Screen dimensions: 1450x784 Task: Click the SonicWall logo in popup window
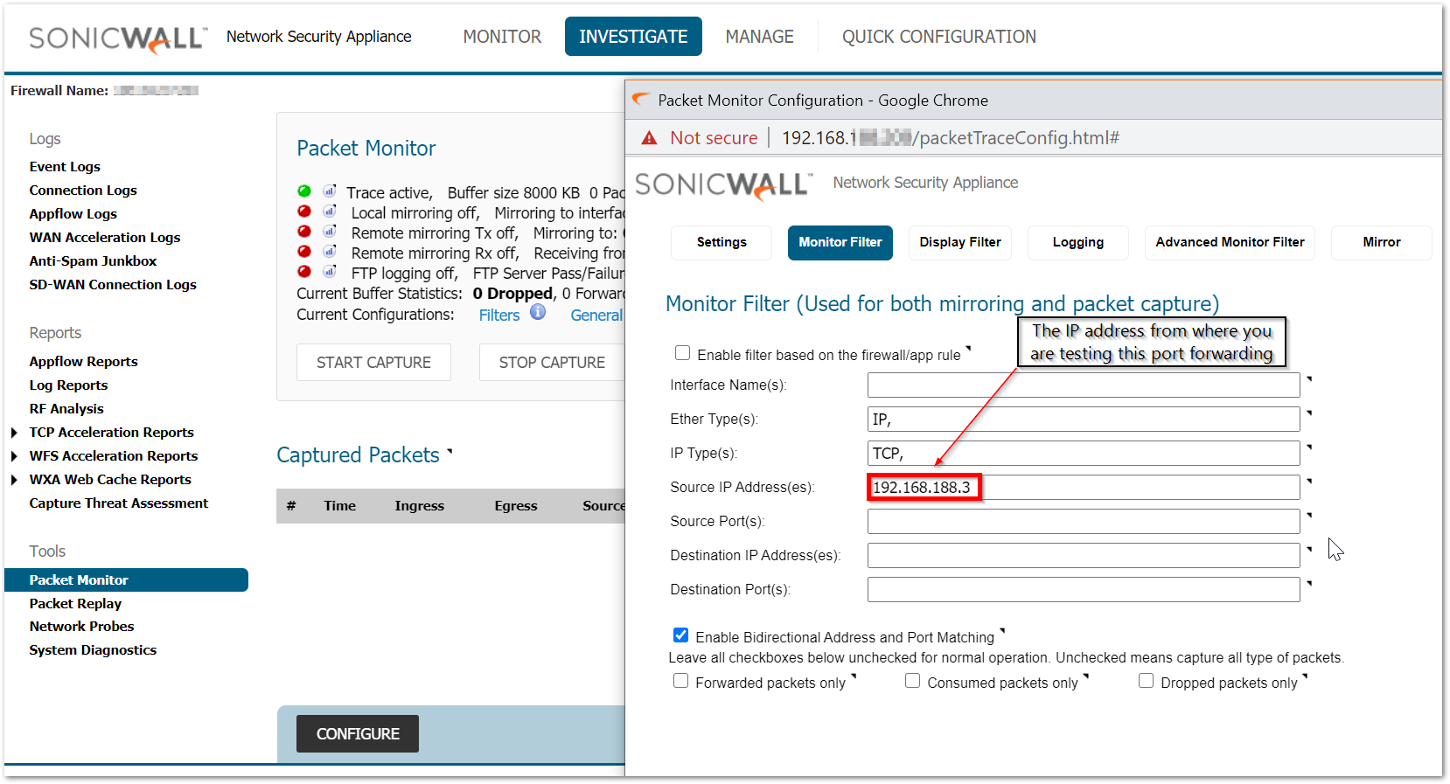point(723,184)
